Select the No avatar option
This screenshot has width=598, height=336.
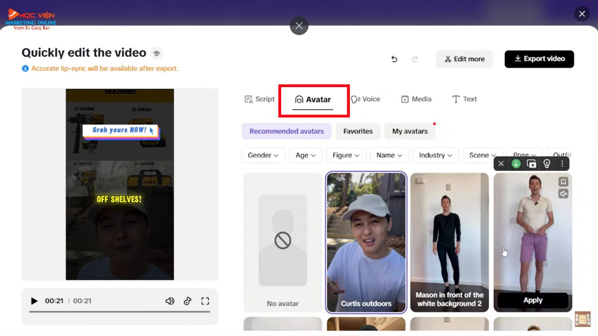coord(283,242)
